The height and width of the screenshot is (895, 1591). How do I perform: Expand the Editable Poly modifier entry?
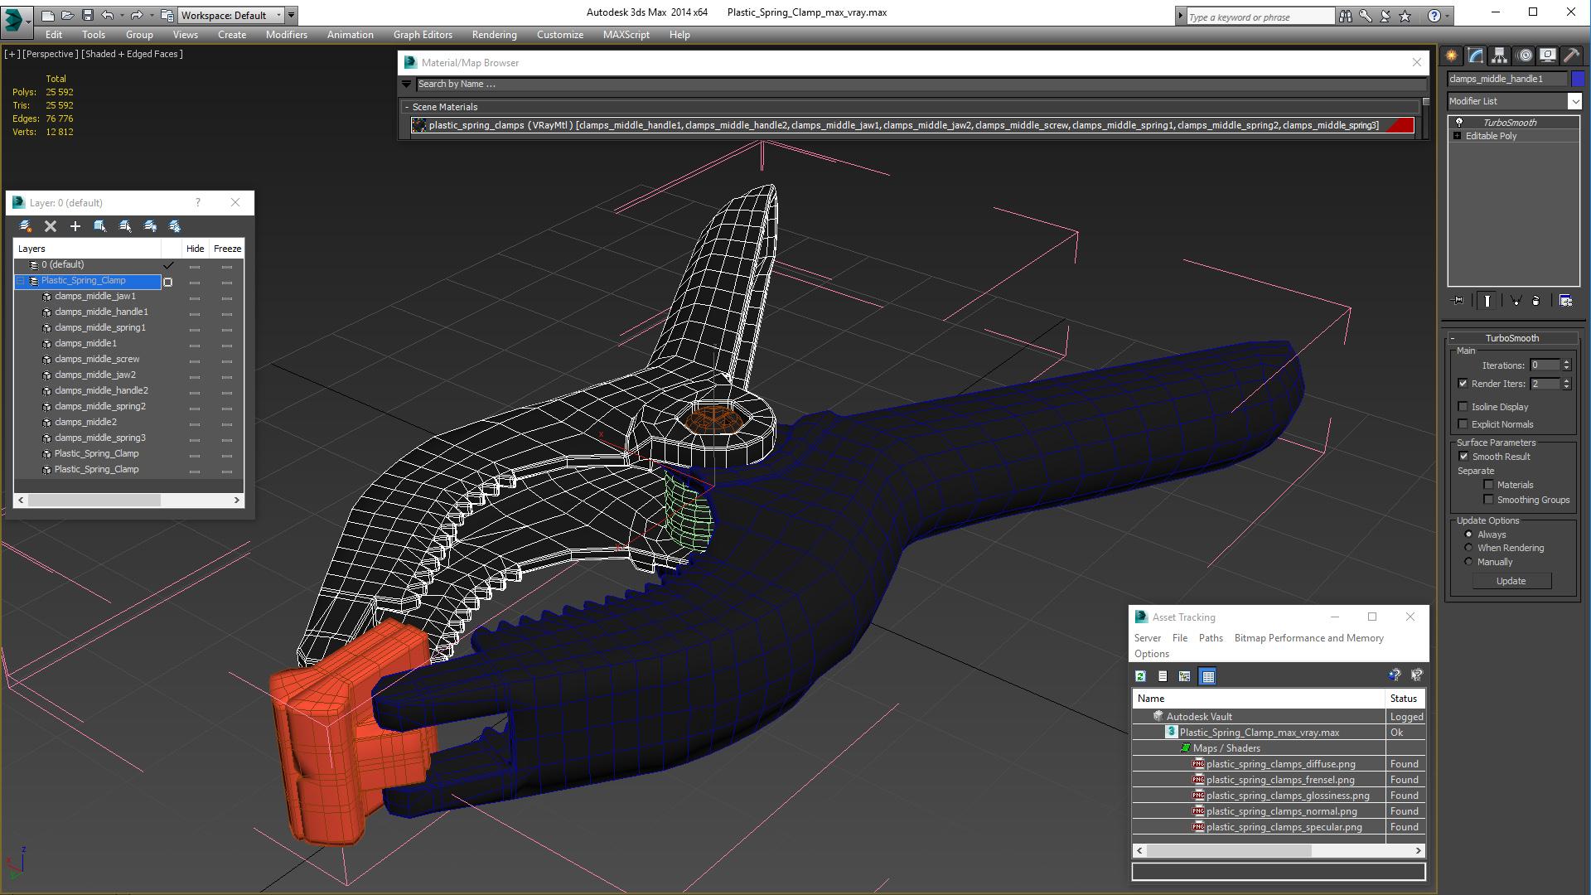(1458, 136)
